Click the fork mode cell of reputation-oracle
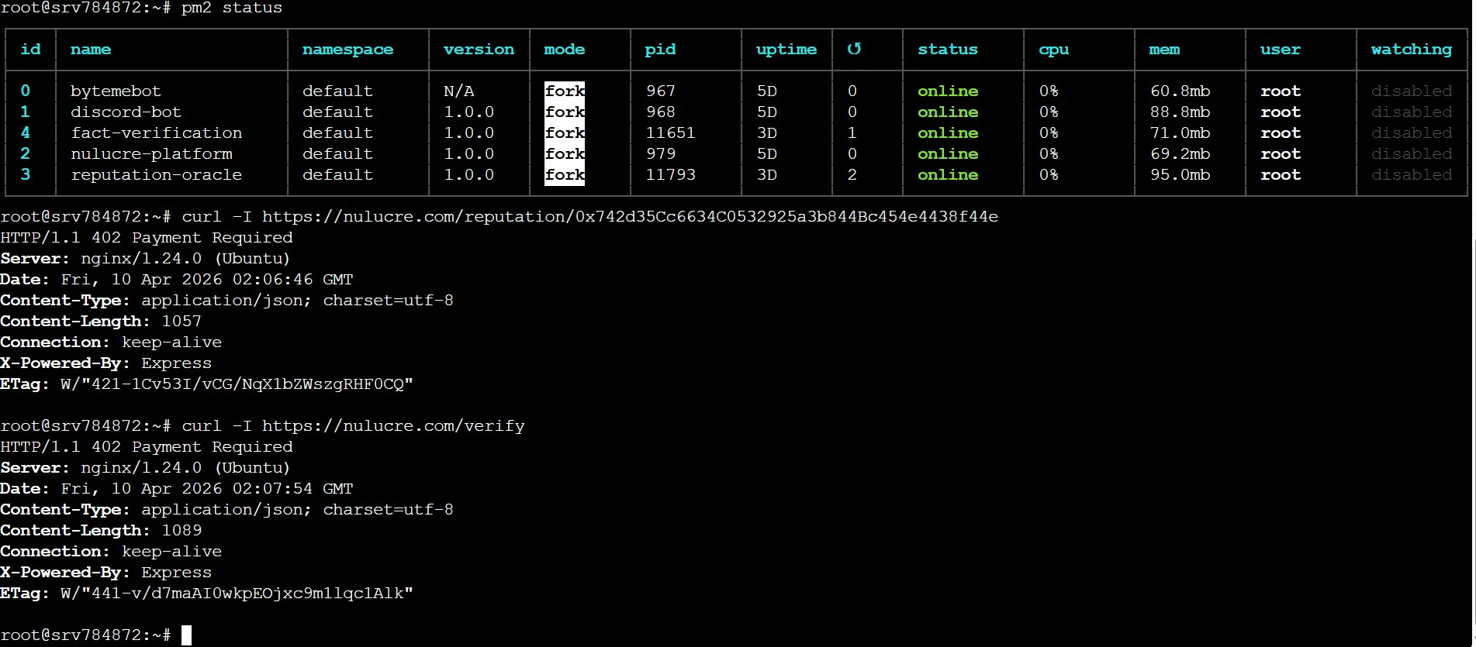 click(x=565, y=174)
